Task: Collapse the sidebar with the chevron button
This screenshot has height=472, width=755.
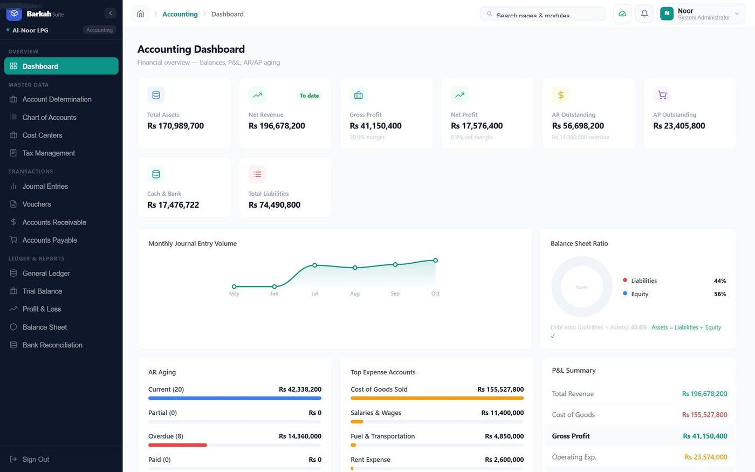Action: tap(110, 13)
